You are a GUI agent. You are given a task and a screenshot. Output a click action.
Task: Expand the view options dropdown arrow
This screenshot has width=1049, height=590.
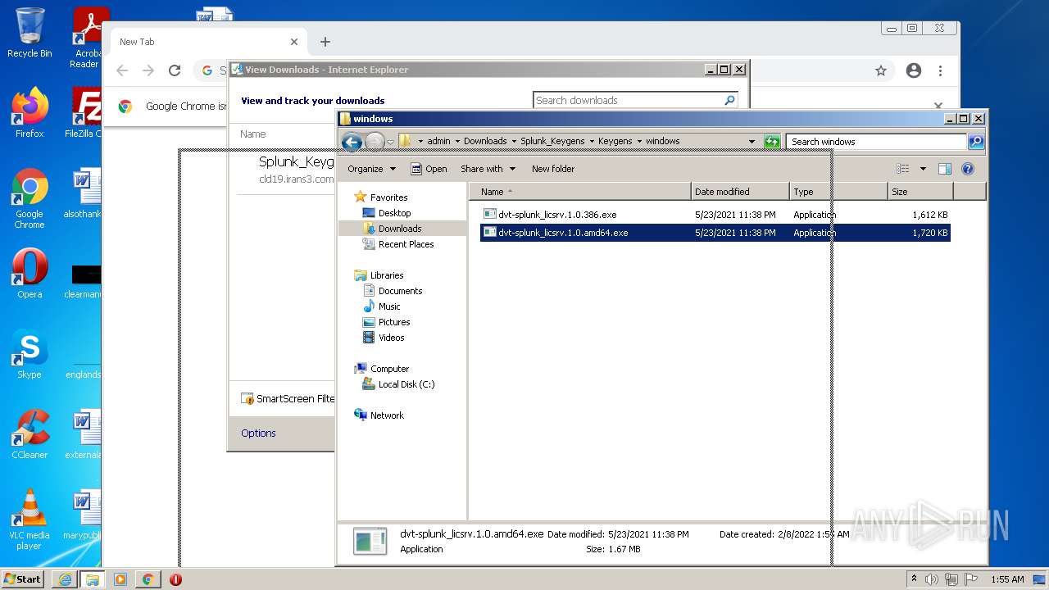923,169
